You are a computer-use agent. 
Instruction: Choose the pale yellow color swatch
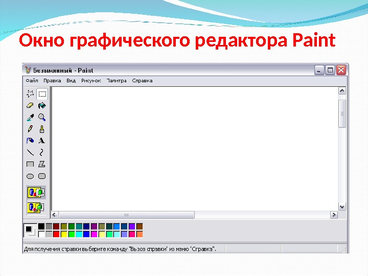[x=102, y=234]
